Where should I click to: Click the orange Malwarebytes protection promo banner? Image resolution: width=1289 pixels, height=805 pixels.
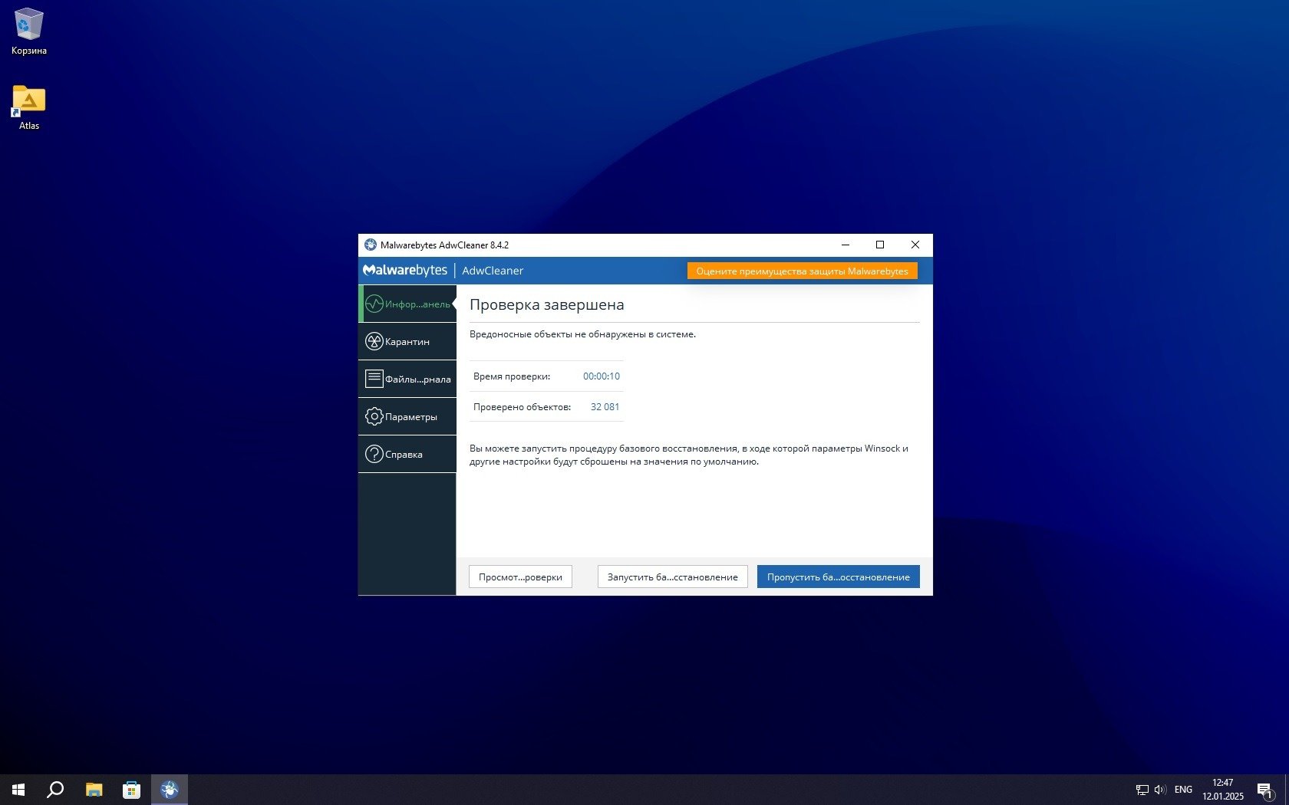tap(802, 271)
